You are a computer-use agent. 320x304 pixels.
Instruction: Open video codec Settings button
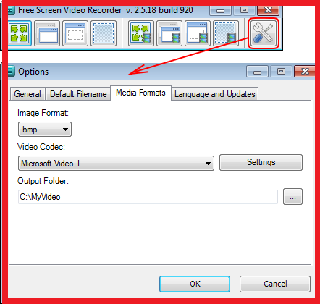[261, 162]
